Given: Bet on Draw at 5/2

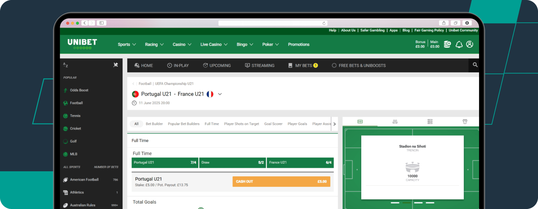Looking at the screenshot, I should (x=233, y=163).
